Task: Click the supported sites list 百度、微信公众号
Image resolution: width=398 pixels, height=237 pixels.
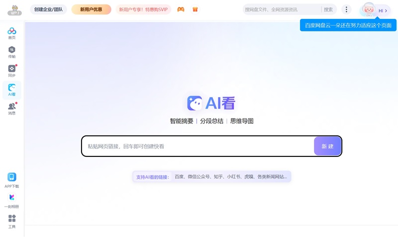Action: (231, 177)
